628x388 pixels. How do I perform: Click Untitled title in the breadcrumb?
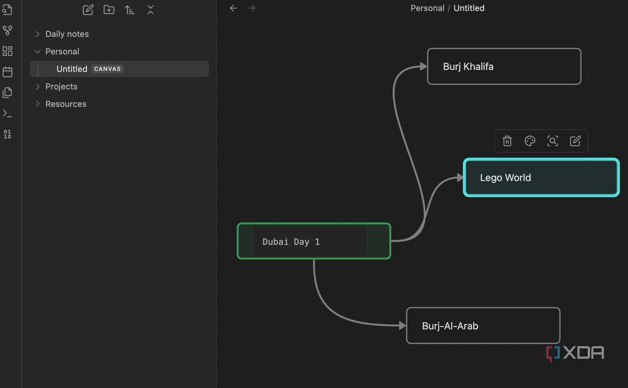(469, 8)
